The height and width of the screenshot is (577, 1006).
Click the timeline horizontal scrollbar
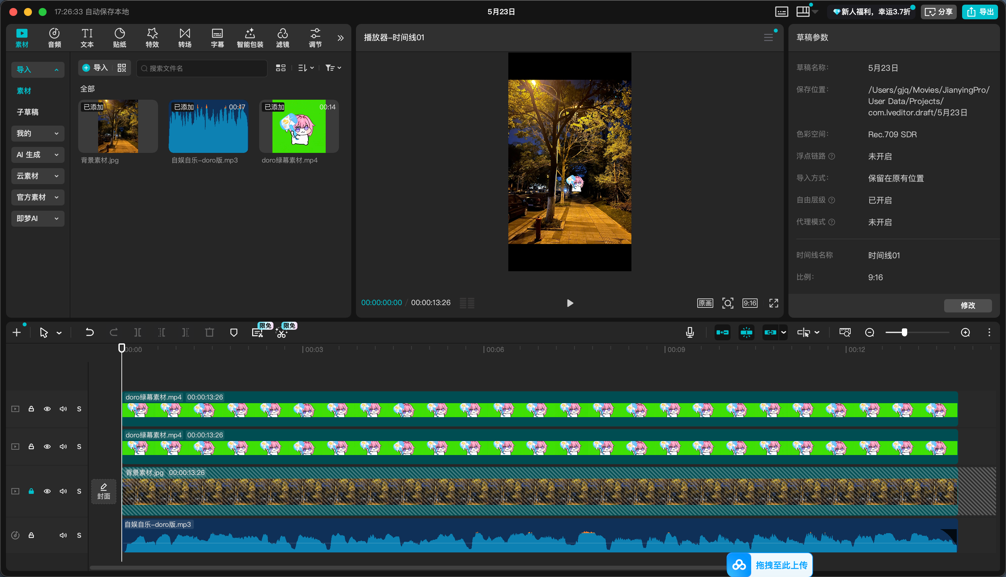click(409, 568)
